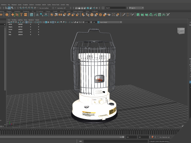Screen dimensions: 191x143
Task: Expand dropdown arrow in left side panel
Action: coord(4,24)
